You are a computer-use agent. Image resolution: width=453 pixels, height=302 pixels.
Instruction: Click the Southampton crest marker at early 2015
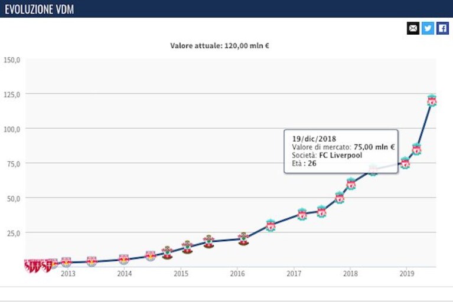point(187,247)
